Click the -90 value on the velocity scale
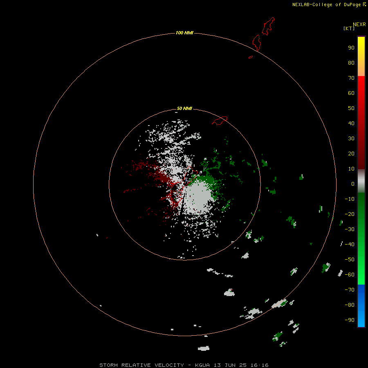Screen dimensions: 368x368 click(x=350, y=320)
